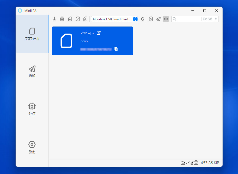Image resolution: width=238 pixels, height=174 pixels.
Task: Click the download profile icon
Action: [54, 19]
